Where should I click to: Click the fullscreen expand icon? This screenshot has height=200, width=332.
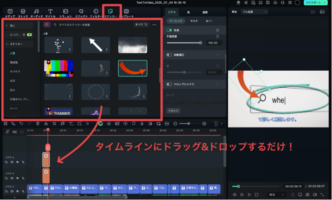tap(322, 195)
